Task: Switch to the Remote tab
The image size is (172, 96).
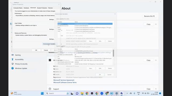Action: [51, 8]
